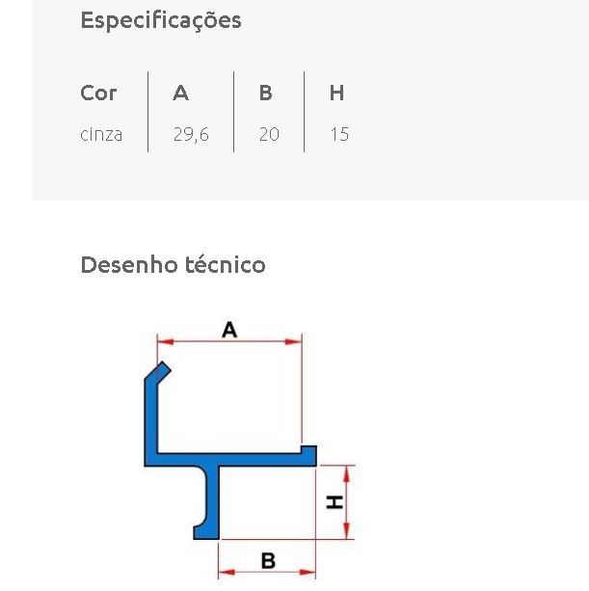The width and height of the screenshot is (589, 591).
Task: Click the A dimension label in drawing
Action: [229, 330]
